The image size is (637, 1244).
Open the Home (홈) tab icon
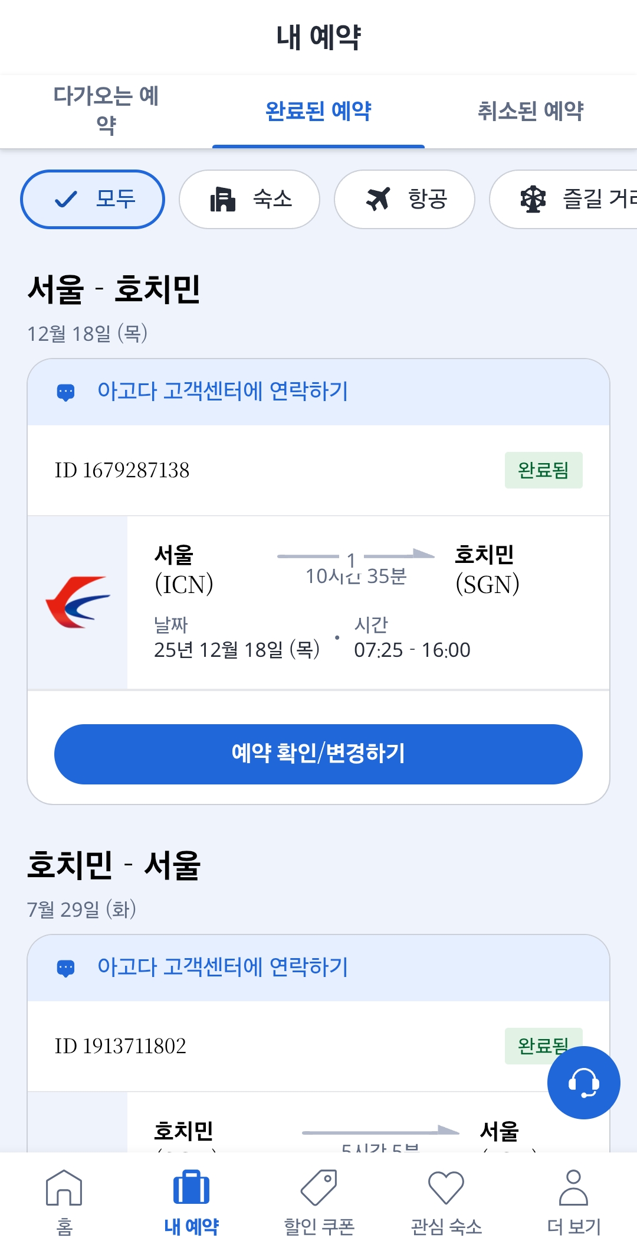pos(64,1187)
